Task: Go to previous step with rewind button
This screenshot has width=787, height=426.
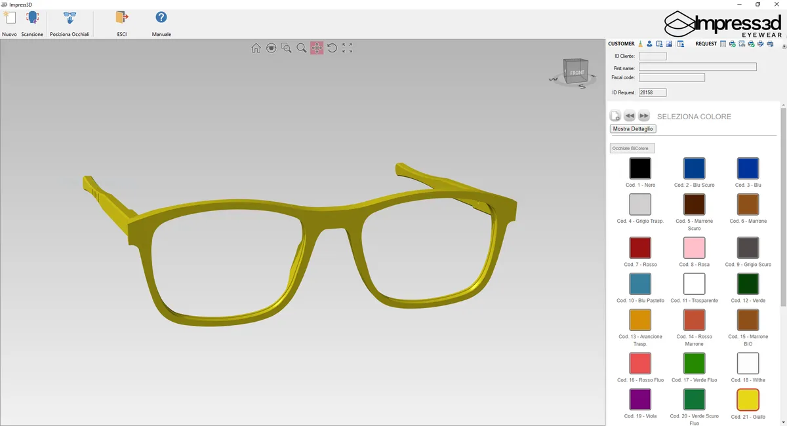Action: pos(630,115)
